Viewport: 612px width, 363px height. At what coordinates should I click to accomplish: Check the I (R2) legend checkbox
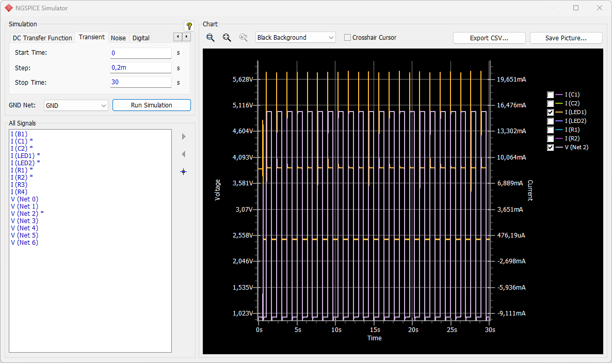(550, 139)
